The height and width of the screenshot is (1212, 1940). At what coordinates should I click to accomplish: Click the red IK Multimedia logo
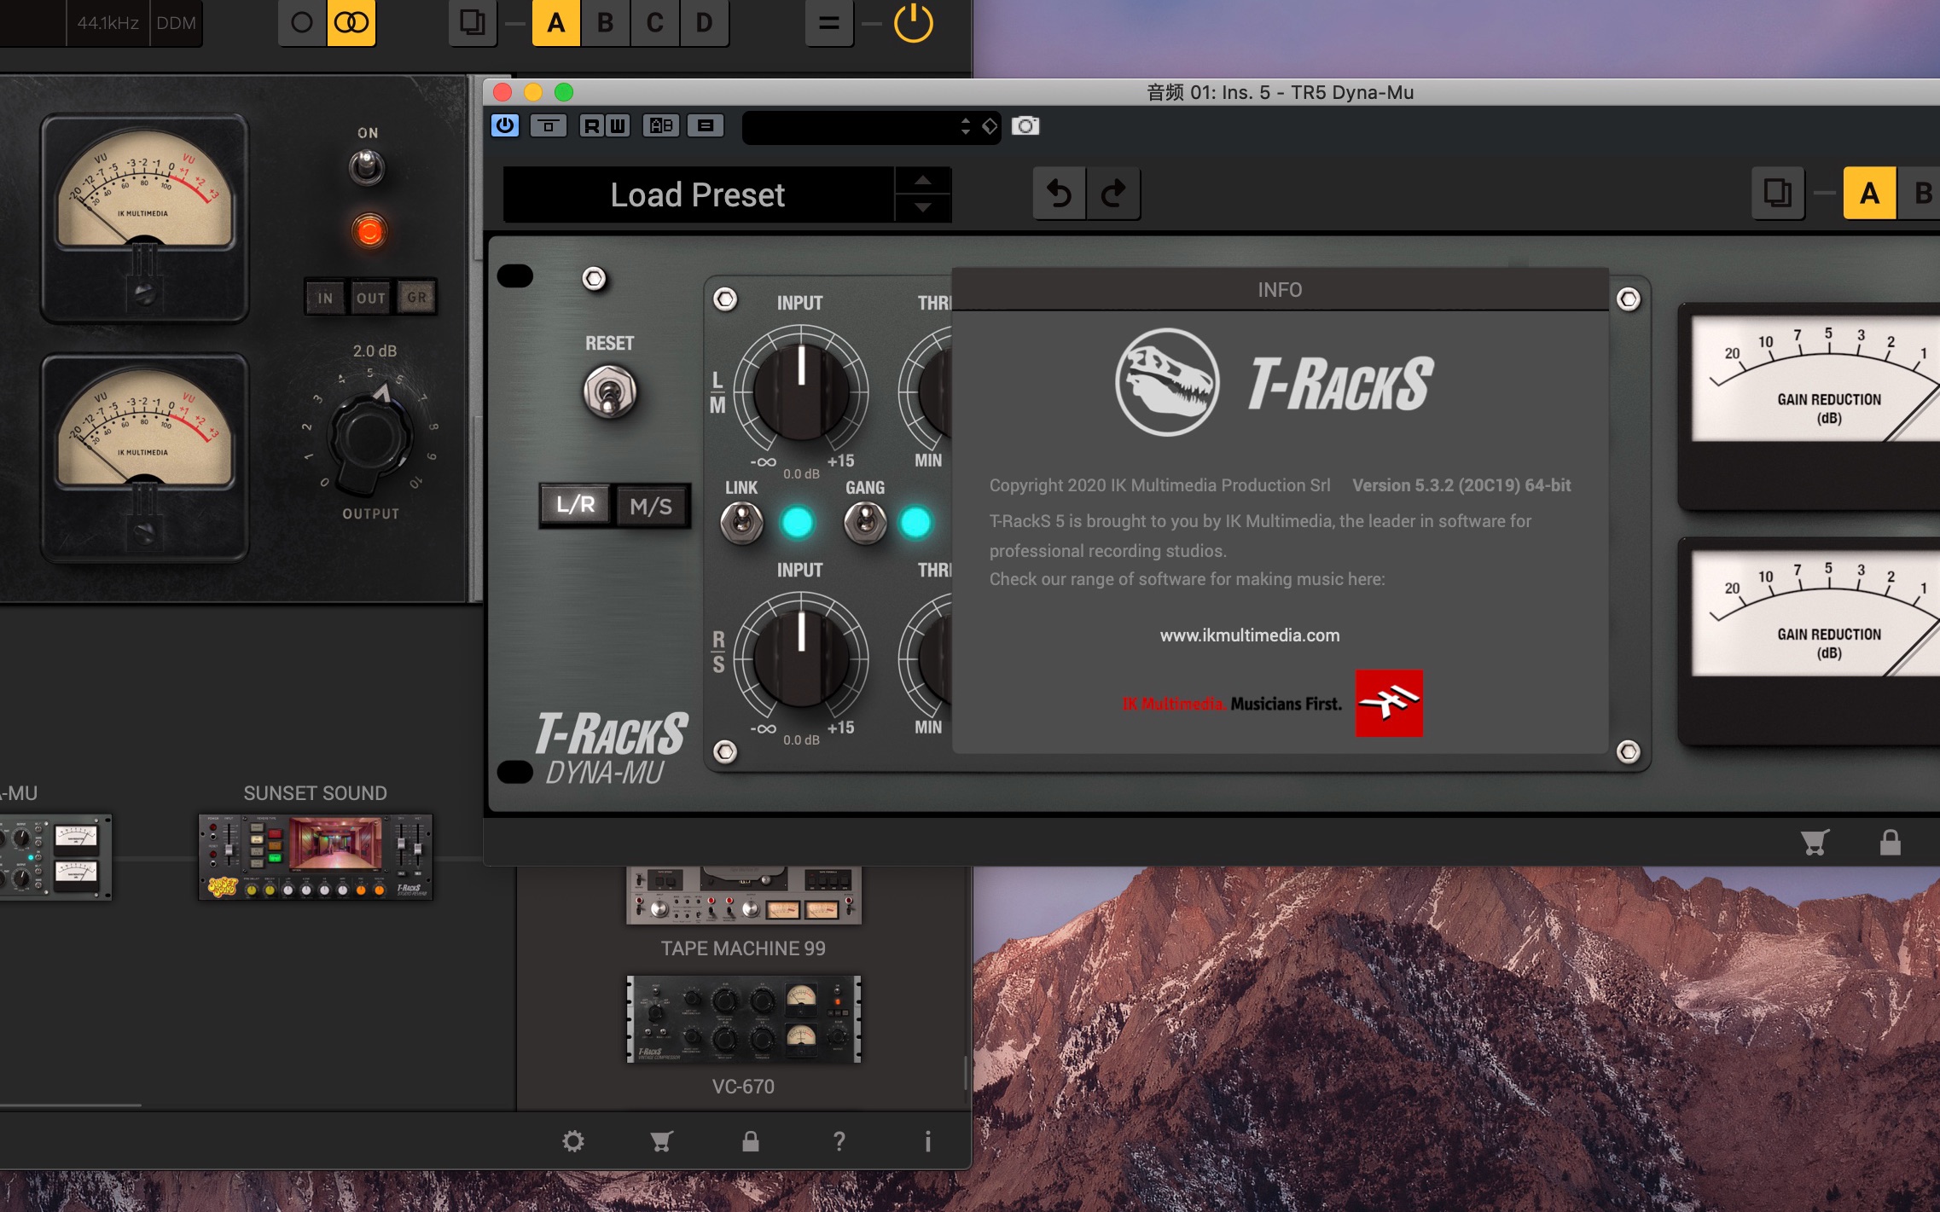1389,703
